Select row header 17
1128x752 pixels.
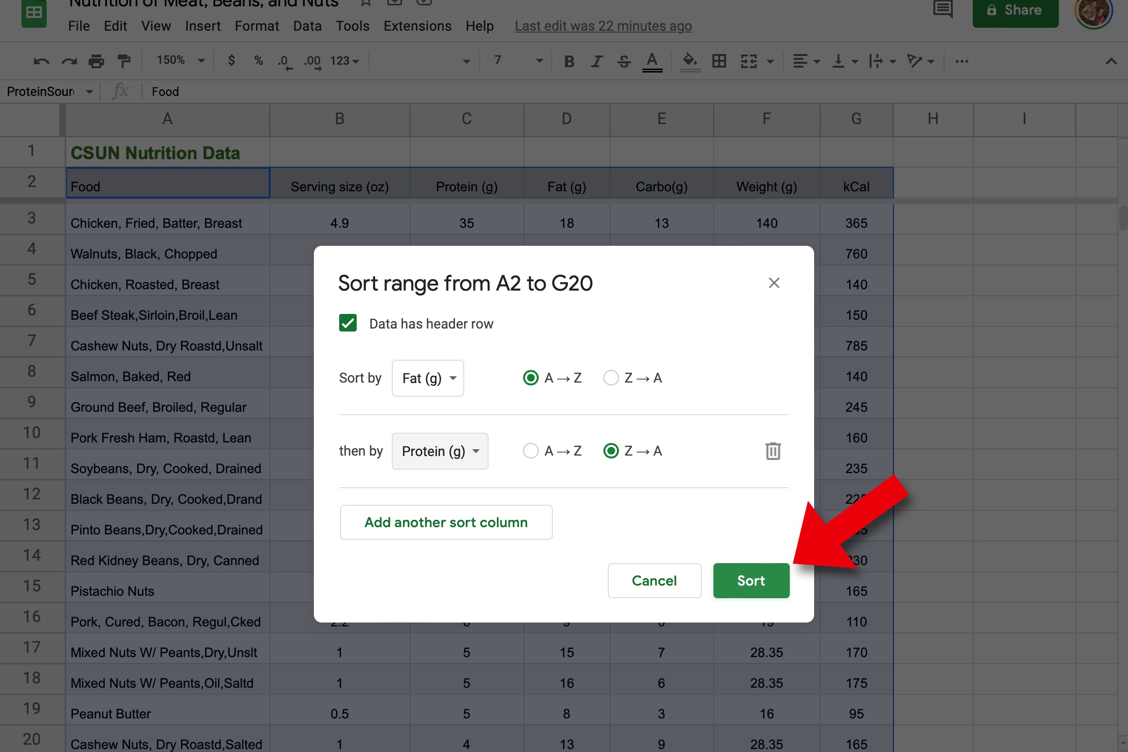tap(32, 647)
